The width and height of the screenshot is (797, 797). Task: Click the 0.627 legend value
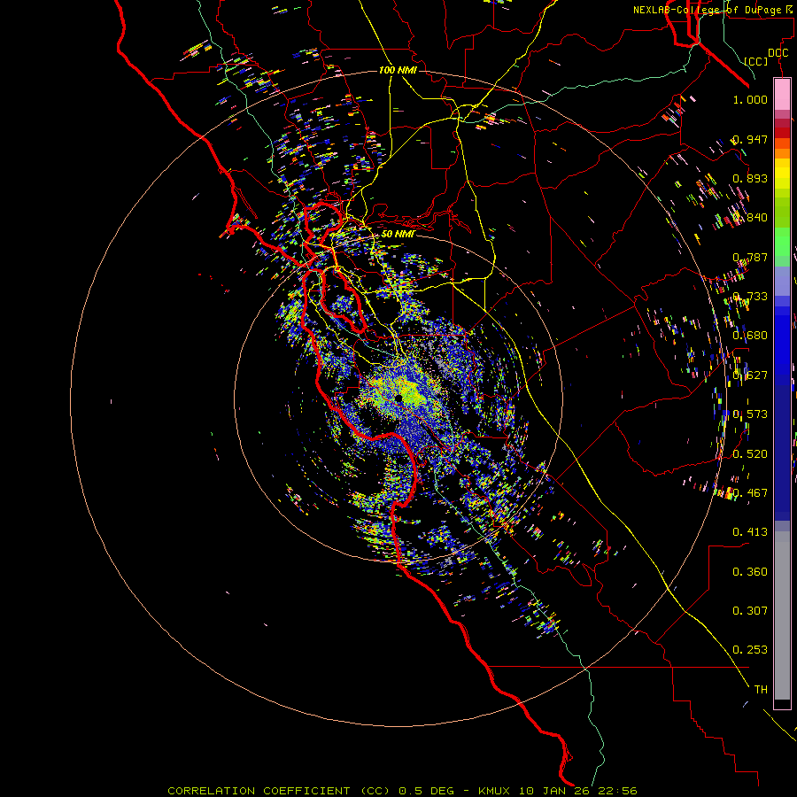(x=750, y=375)
